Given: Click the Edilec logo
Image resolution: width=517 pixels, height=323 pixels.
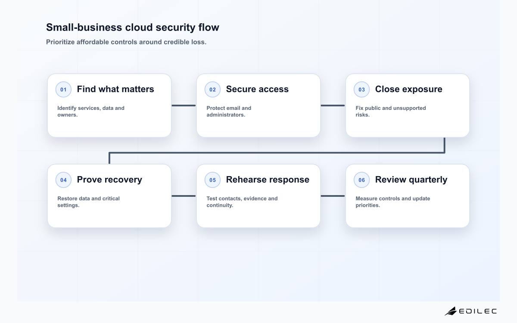Looking at the screenshot, I should [x=470, y=311].
